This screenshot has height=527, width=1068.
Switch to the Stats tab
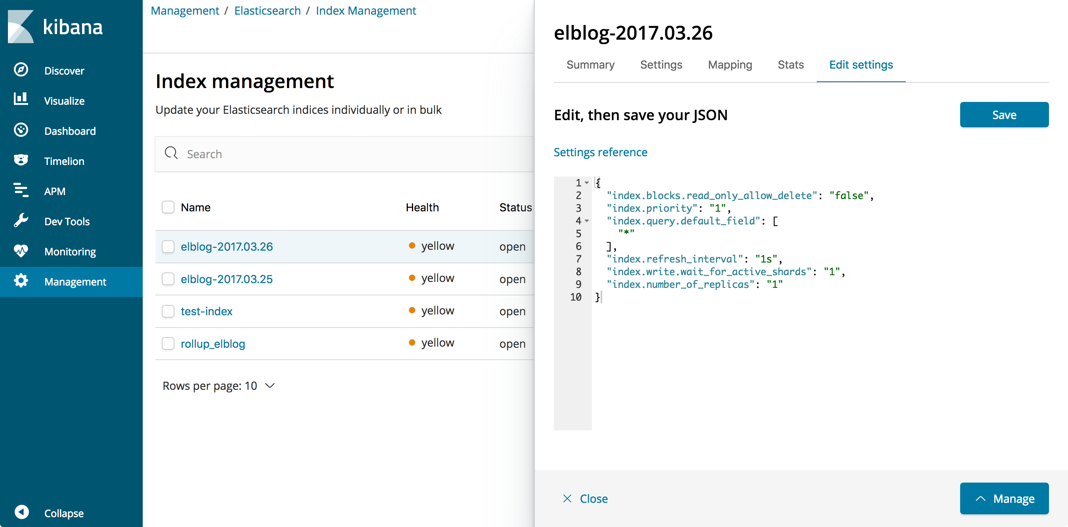790,65
